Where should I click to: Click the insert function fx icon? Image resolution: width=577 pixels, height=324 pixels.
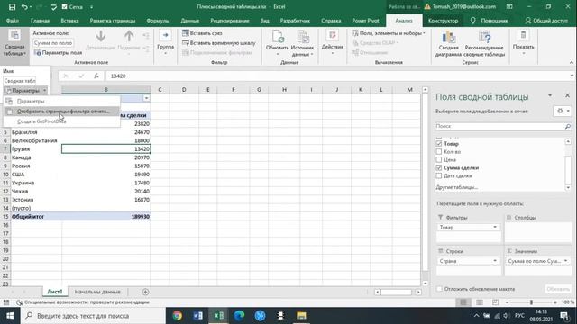pyautogui.click(x=96, y=76)
